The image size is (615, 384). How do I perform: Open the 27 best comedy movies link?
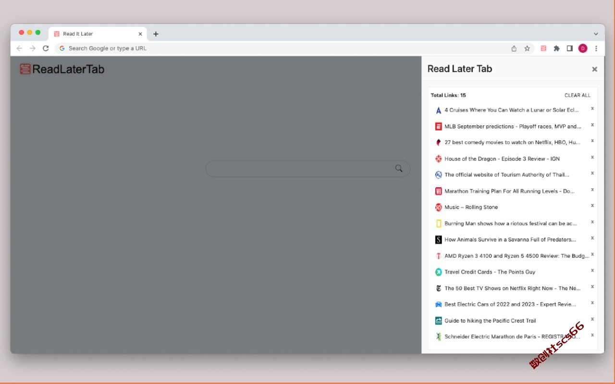coord(512,143)
